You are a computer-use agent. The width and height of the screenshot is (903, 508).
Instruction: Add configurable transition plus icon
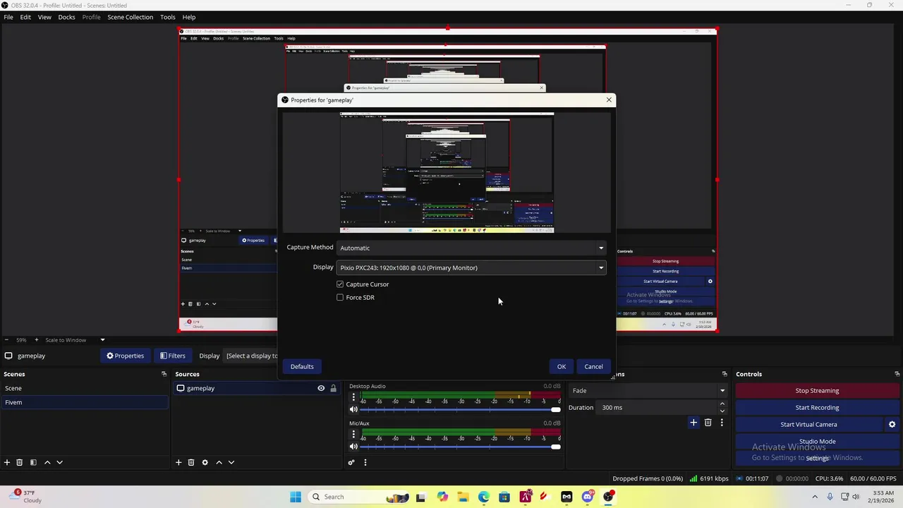pyautogui.click(x=693, y=423)
